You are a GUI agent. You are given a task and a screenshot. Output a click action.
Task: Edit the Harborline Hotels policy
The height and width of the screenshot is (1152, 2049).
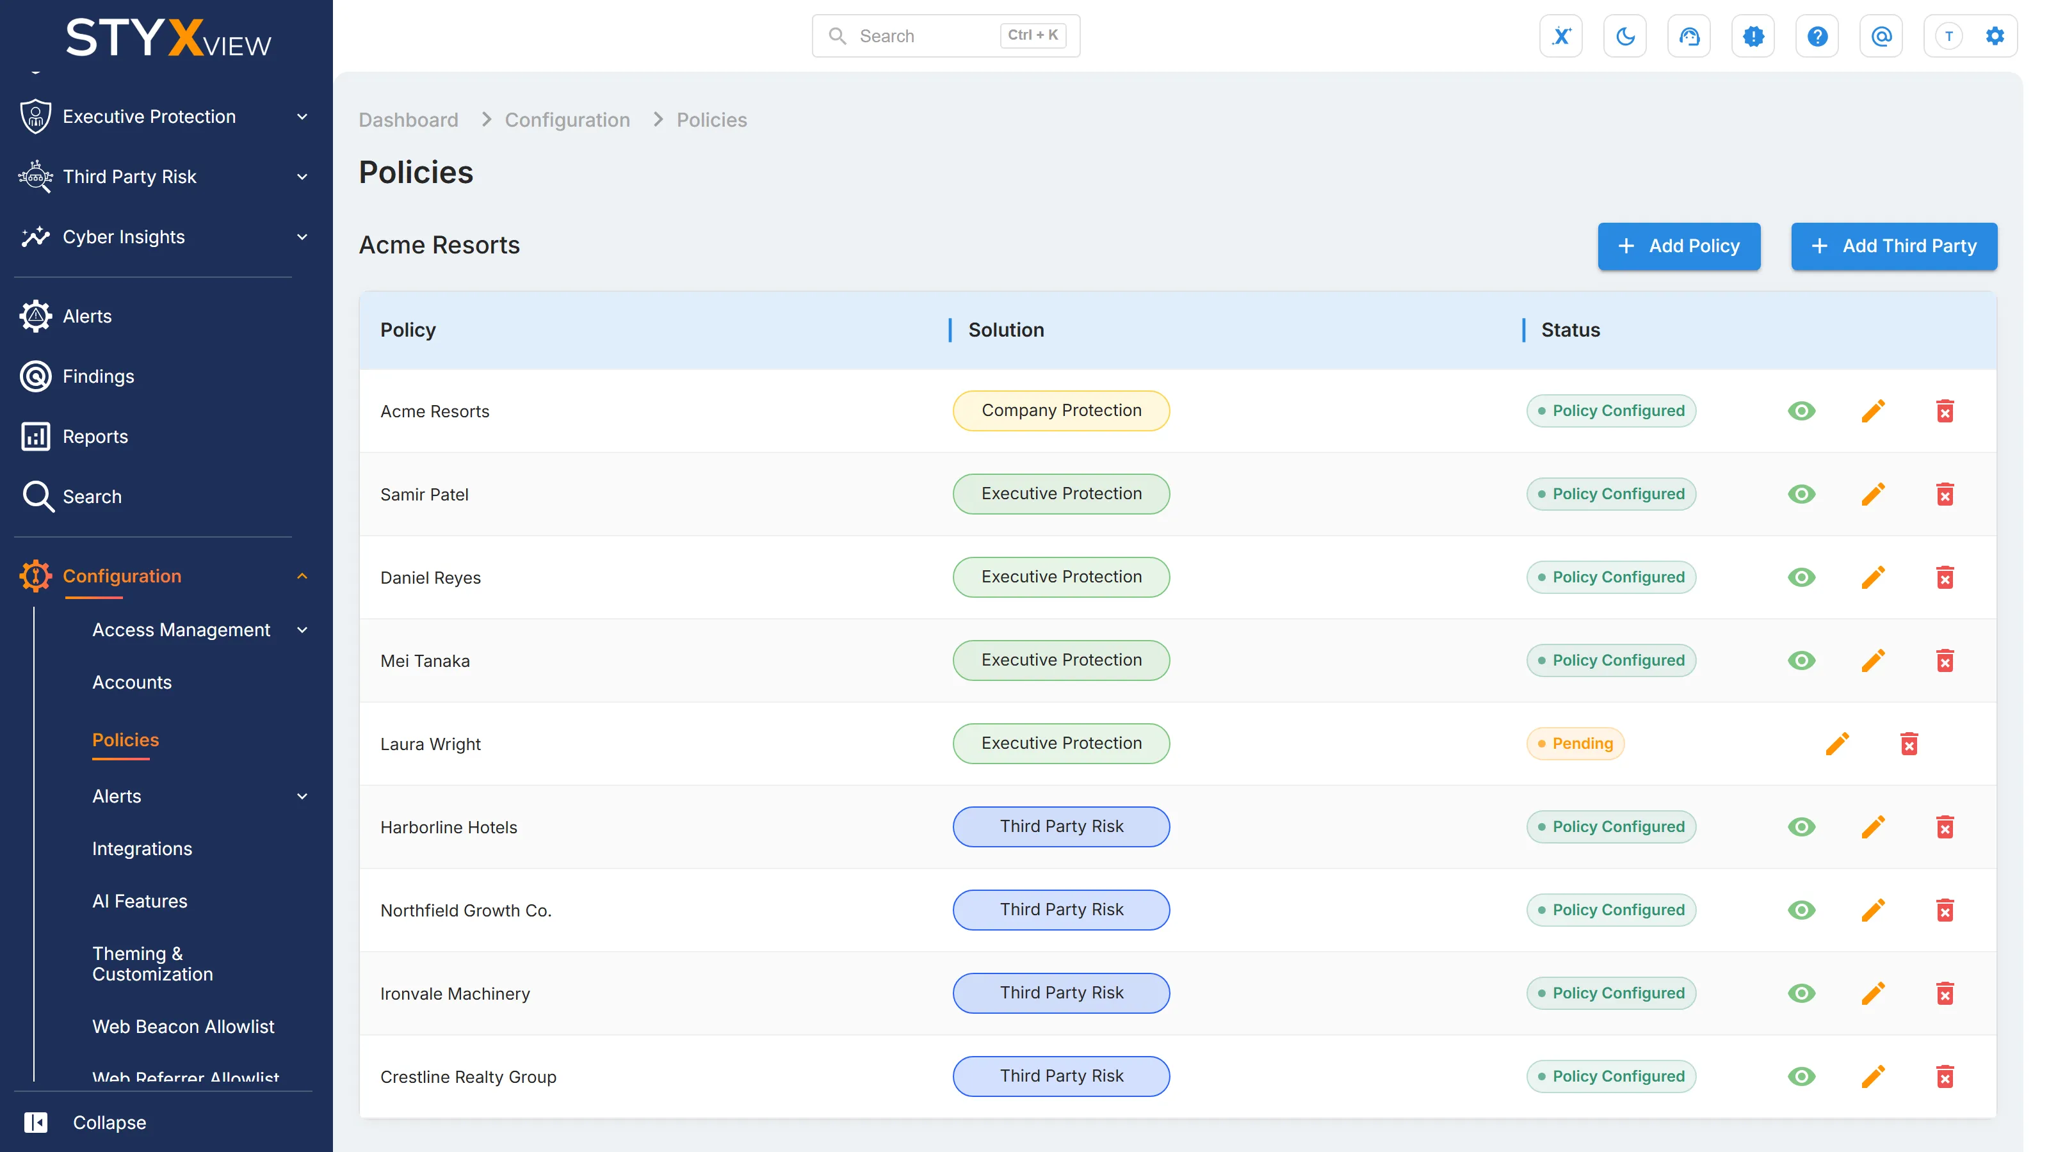tap(1873, 827)
